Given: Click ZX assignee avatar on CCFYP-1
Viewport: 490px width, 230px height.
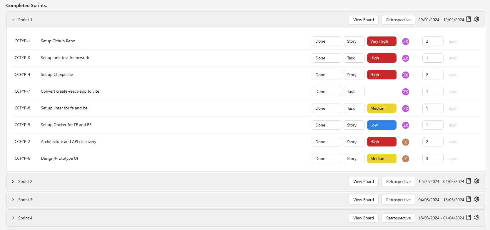Looking at the screenshot, I should 406,41.
